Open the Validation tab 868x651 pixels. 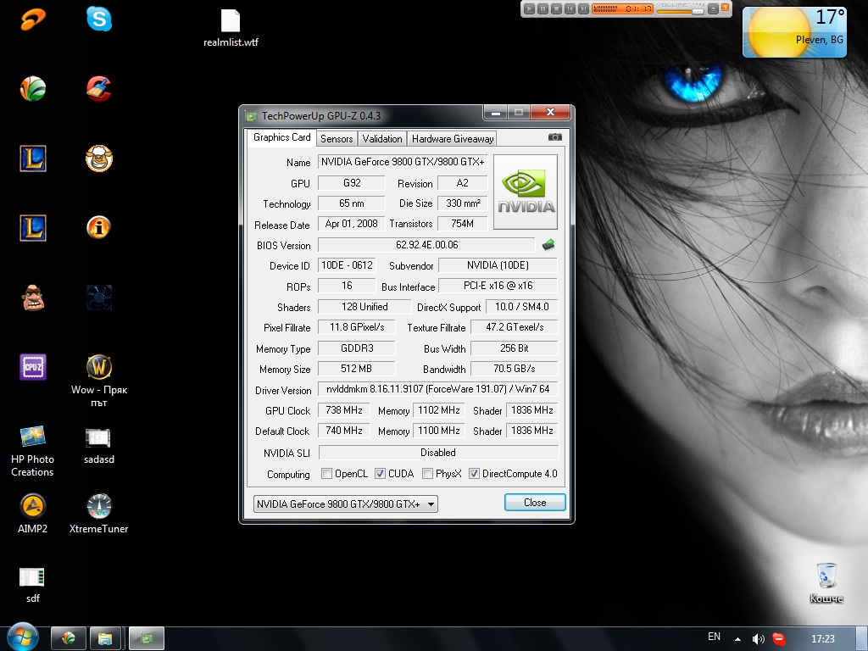click(382, 138)
